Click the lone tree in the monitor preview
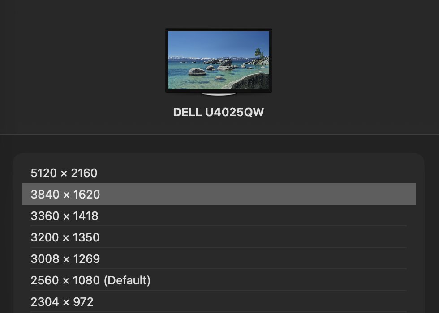This screenshot has height=313, width=439. click(258, 53)
